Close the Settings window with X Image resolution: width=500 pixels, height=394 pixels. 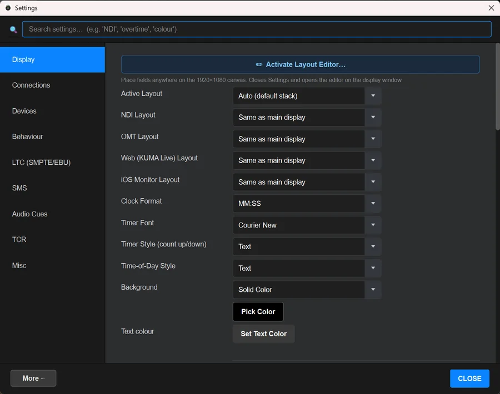491,8
